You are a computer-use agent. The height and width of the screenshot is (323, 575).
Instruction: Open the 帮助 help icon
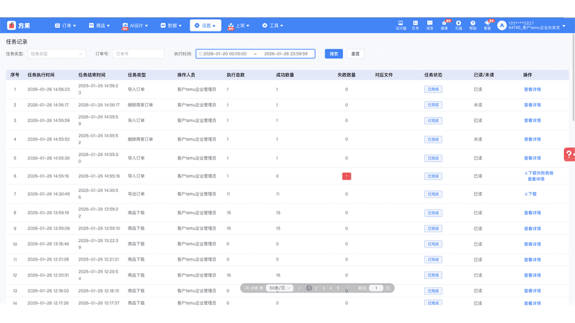473,25
